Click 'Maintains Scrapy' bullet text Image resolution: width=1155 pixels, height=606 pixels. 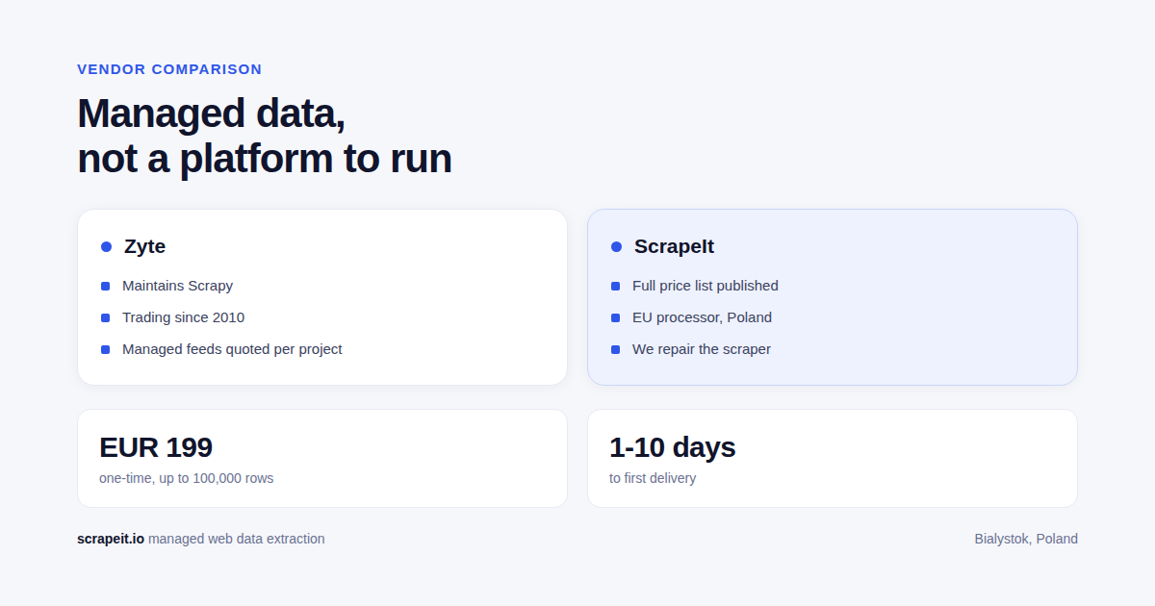pyautogui.click(x=177, y=286)
